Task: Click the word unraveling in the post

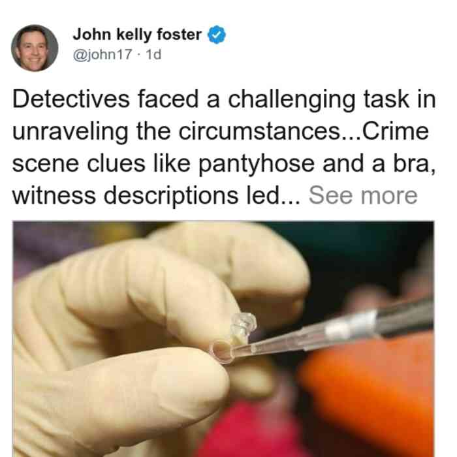Action: tap(71, 132)
